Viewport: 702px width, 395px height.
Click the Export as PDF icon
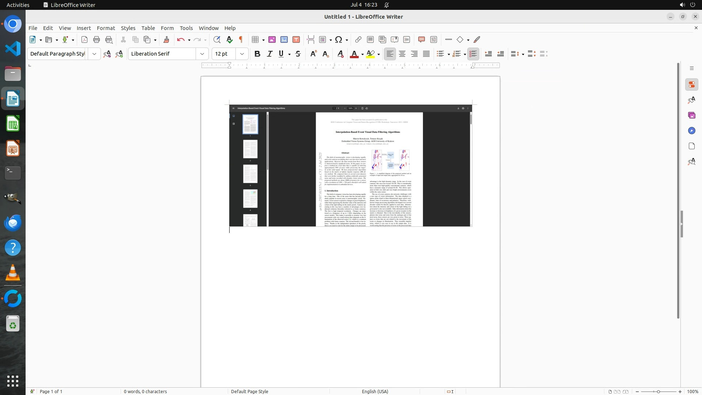(x=84, y=39)
